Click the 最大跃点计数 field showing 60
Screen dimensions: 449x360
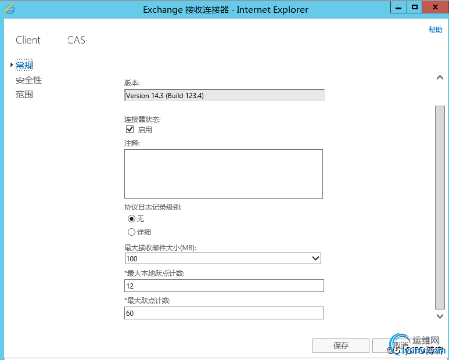224,313
